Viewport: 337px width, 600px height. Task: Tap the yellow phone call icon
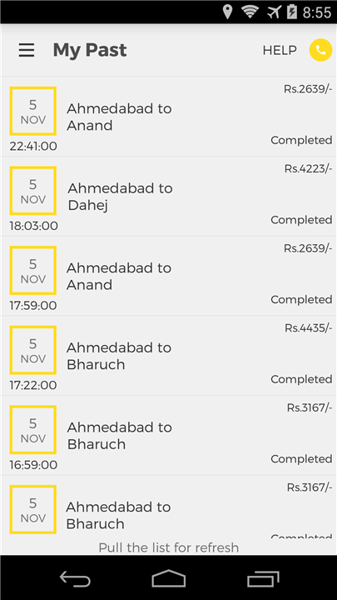[320, 50]
